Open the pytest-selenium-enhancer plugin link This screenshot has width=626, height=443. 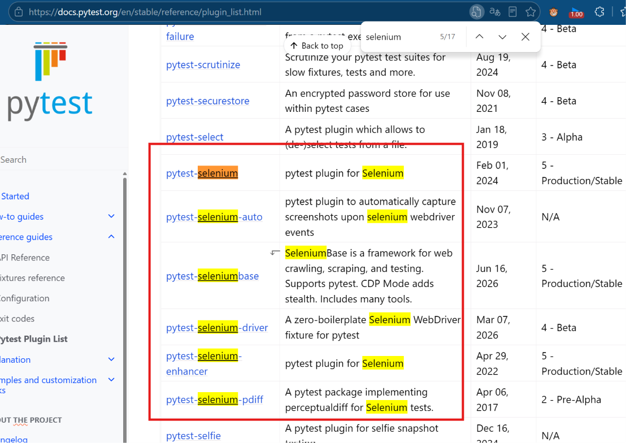[x=204, y=363]
